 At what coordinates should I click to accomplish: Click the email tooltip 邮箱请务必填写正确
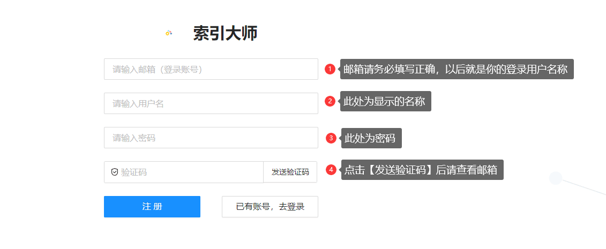click(457, 69)
